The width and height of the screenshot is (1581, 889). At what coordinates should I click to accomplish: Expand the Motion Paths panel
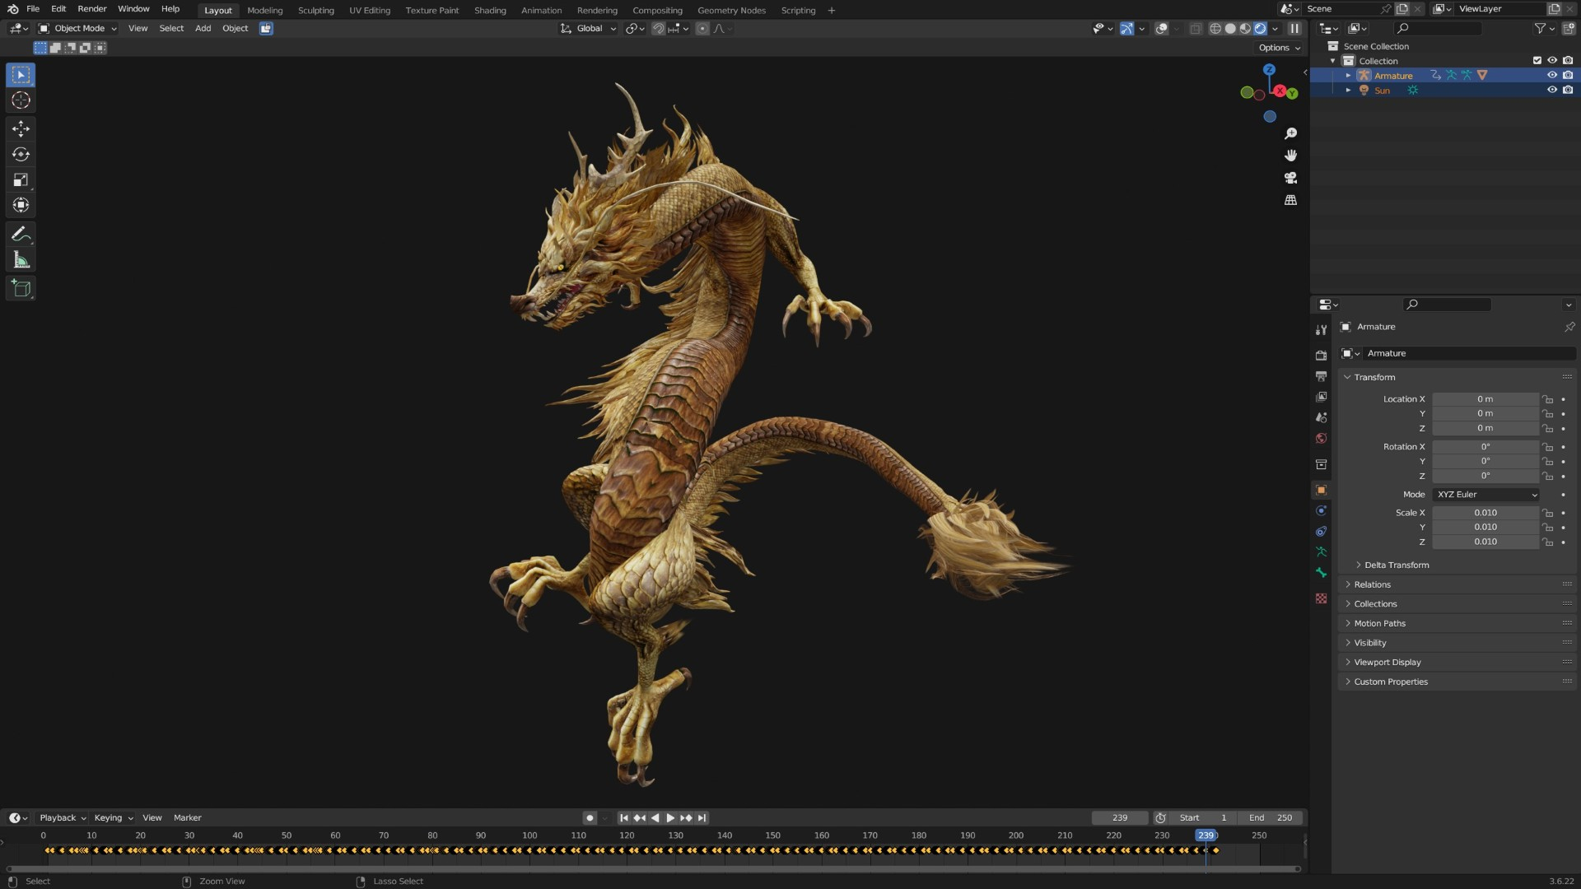point(1379,623)
